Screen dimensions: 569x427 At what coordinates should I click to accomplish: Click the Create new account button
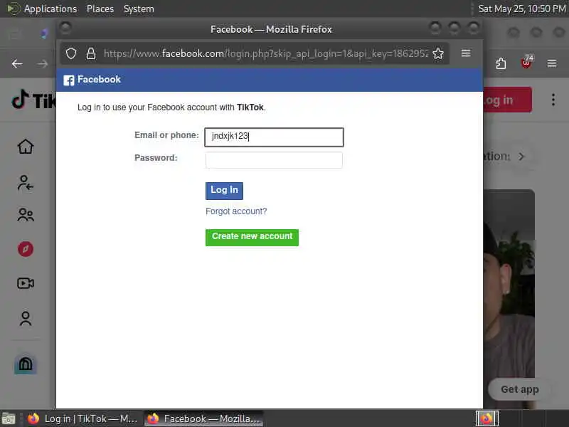pos(252,237)
